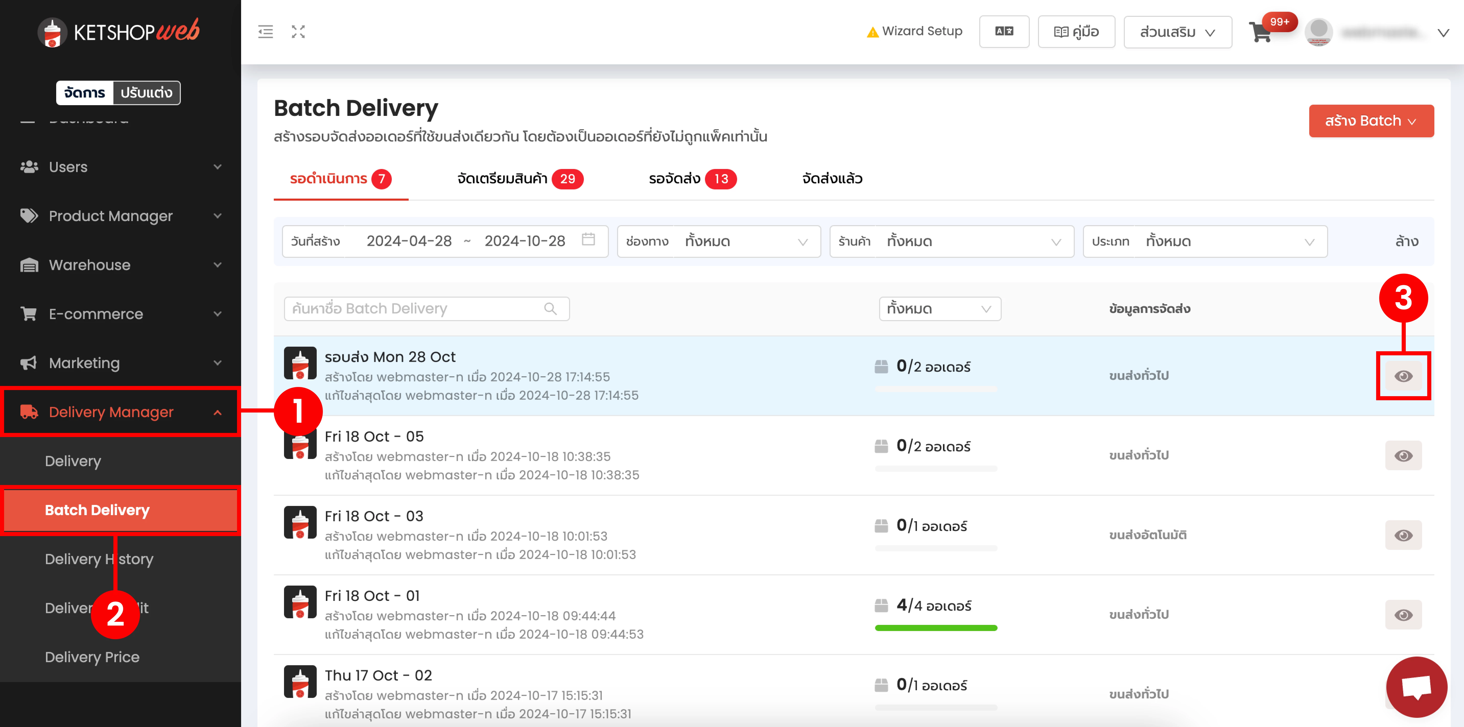Expand the Marketing menu
The width and height of the screenshot is (1464, 727).
(x=121, y=362)
